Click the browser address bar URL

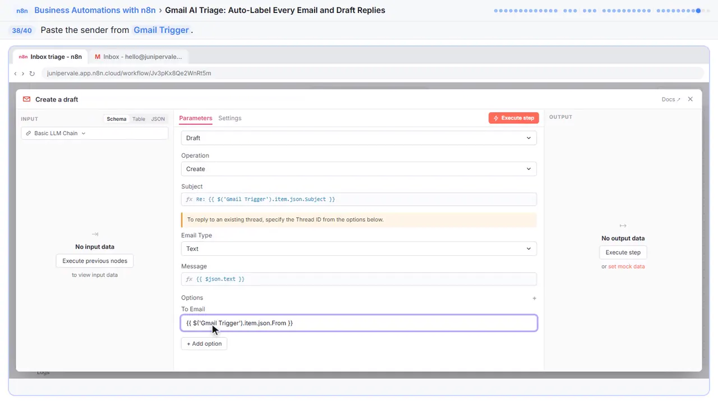coord(129,74)
